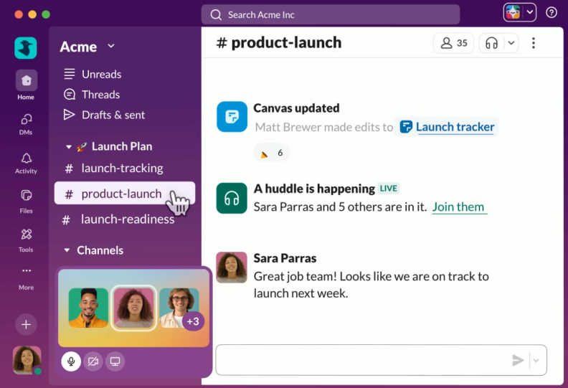Screen dimensions: 568x388
Task: Toggle the huddle camera on
Action: point(93,361)
